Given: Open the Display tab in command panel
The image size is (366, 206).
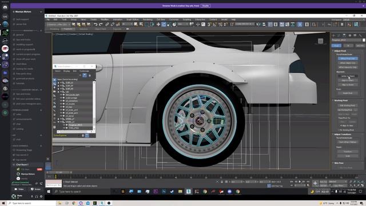Looking at the screenshot, I should click(x=355, y=35).
